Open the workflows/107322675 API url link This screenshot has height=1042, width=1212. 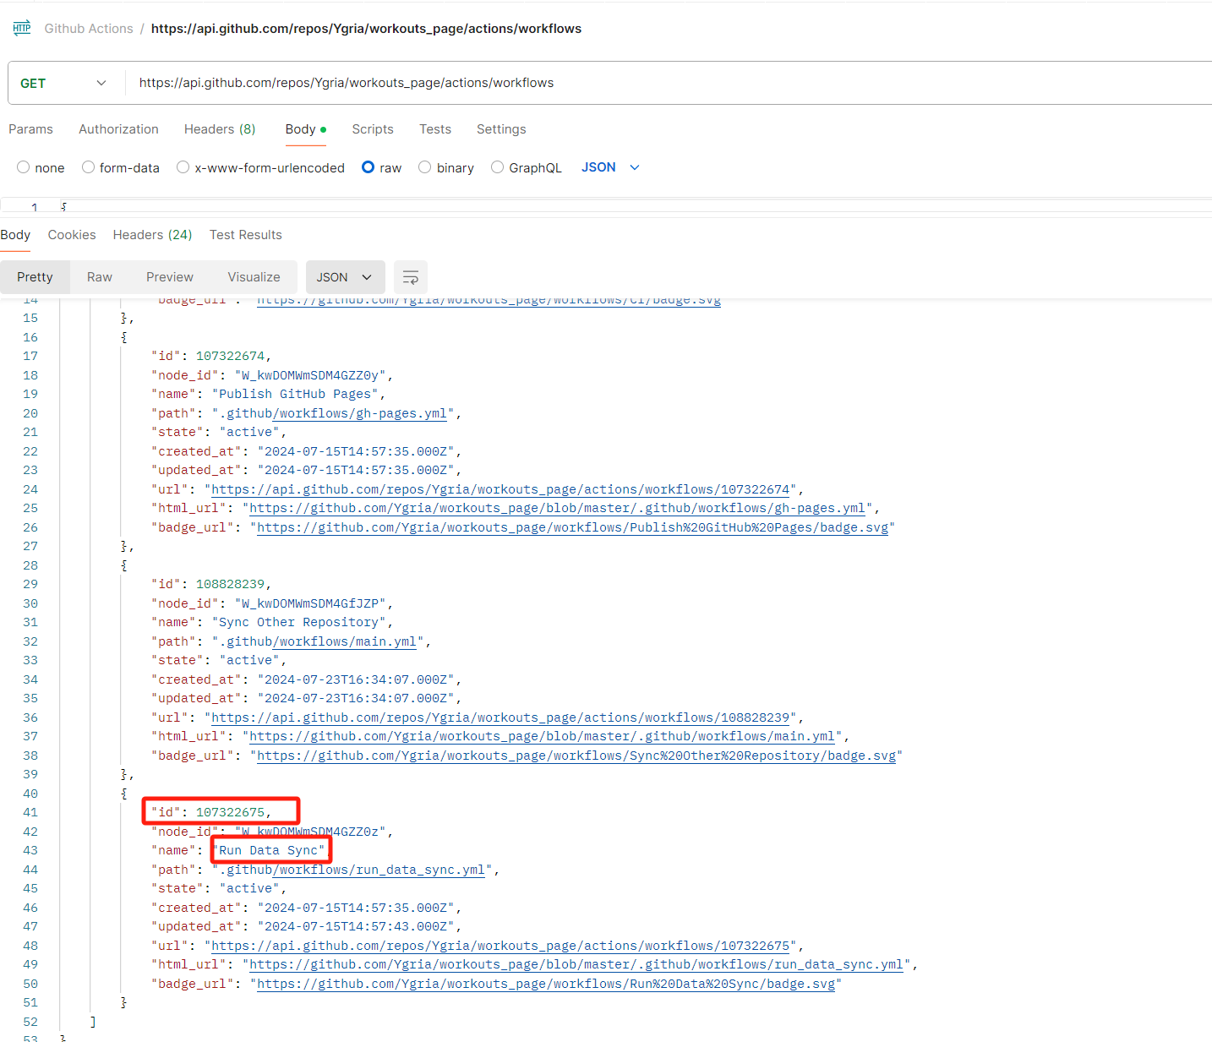500,946
